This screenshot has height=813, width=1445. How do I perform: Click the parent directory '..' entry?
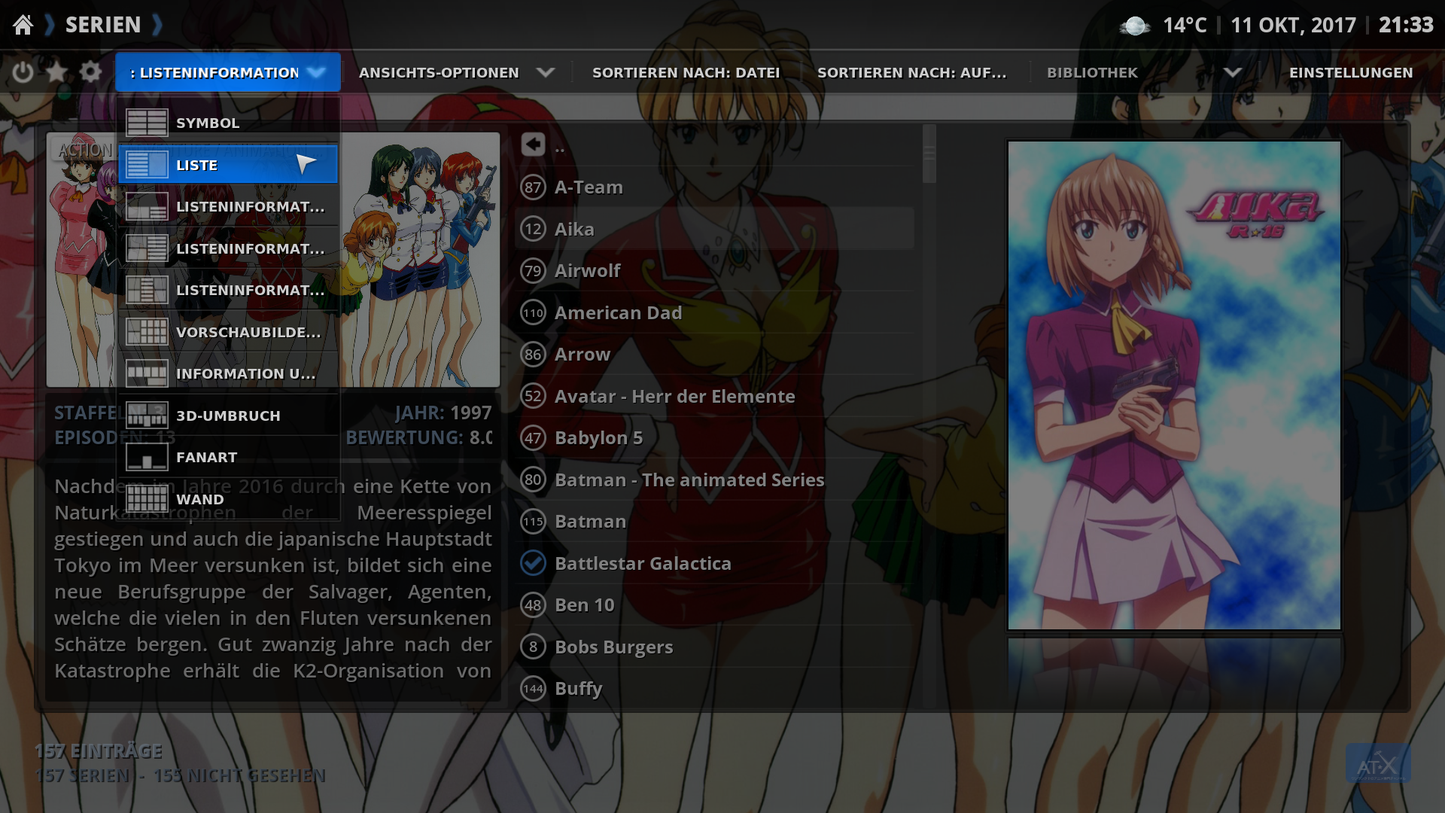[x=715, y=145]
